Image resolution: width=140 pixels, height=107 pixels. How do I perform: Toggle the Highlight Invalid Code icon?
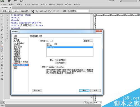[x=2, y=45]
